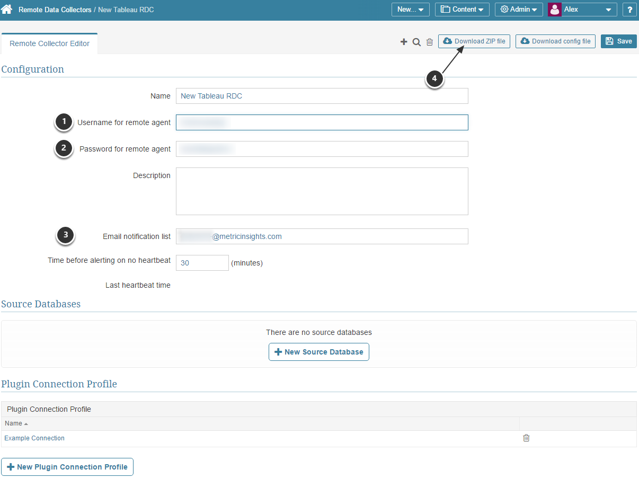The height and width of the screenshot is (478, 639).
Task: Open the Admin dropdown menu
Action: (518, 9)
